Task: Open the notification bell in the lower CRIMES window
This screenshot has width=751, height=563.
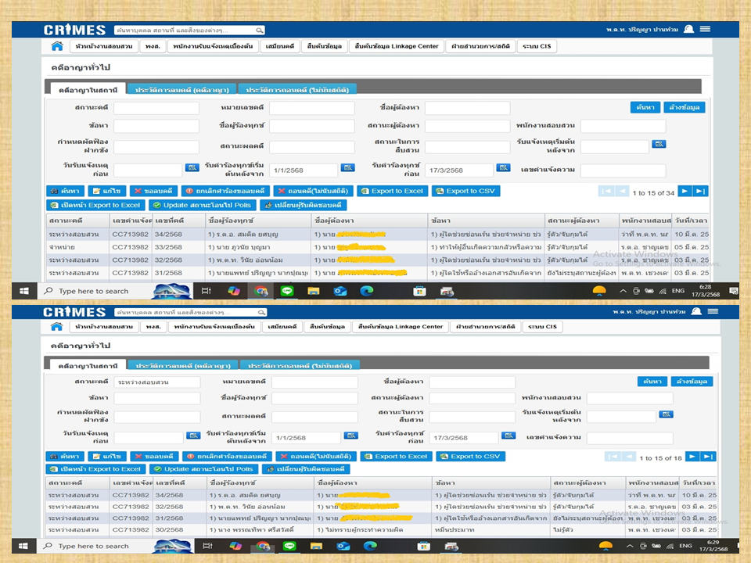Action: click(x=689, y=311)
